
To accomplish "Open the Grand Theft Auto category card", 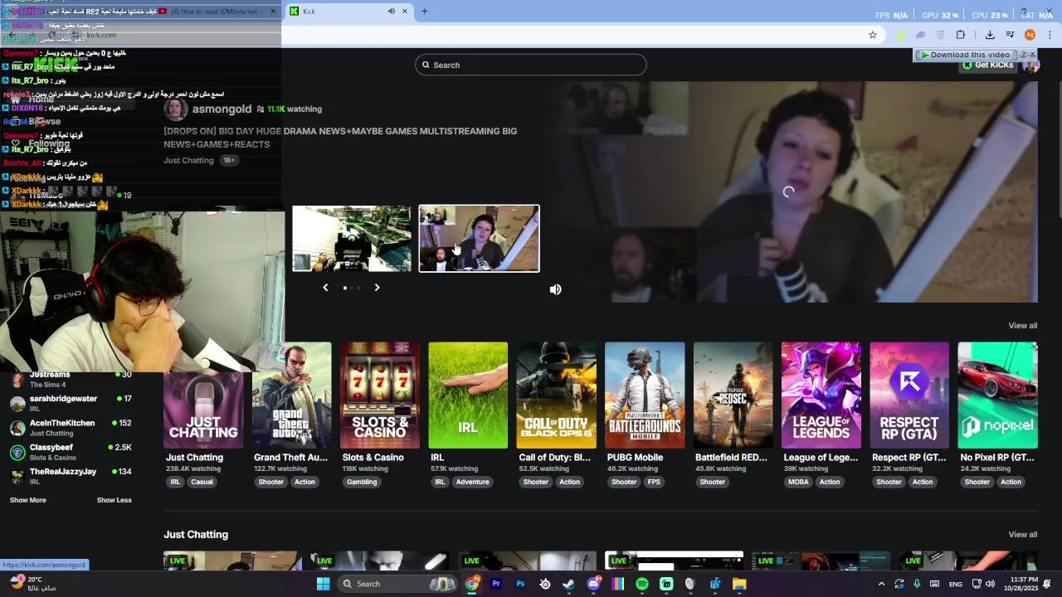I will 291,396.
